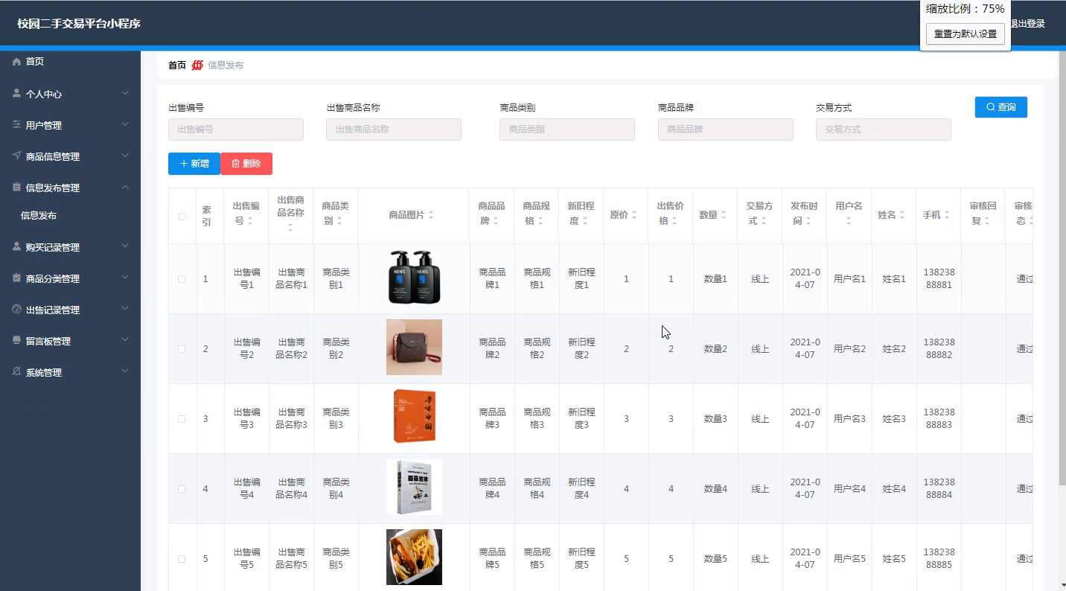Image resolution: width=1066 pixels, height=591 pixels.
Task: Click the monitor icon beside 留言板管理
Action: (x=16, y=340)
